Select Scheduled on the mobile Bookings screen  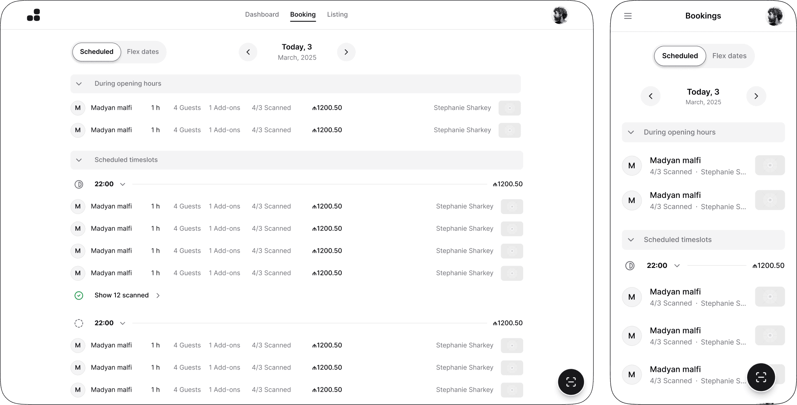680,56
